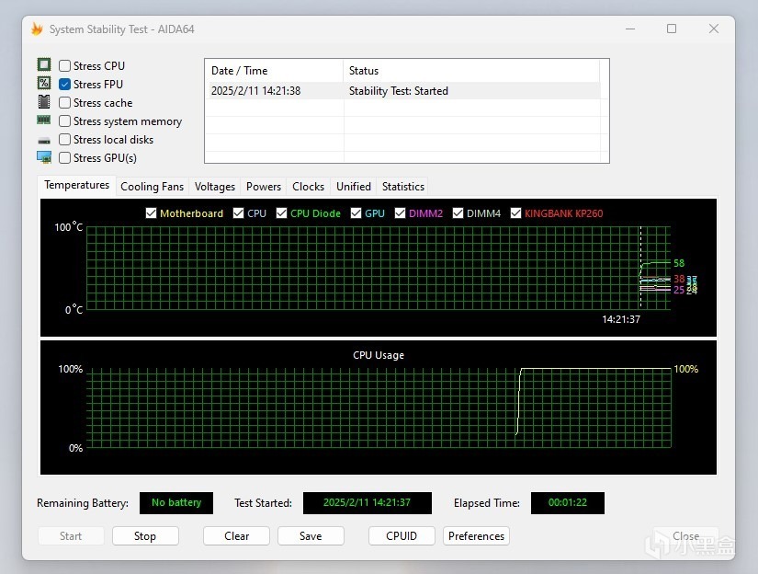
Task: Open the Statistics tab
Action: tap(403, 187)
